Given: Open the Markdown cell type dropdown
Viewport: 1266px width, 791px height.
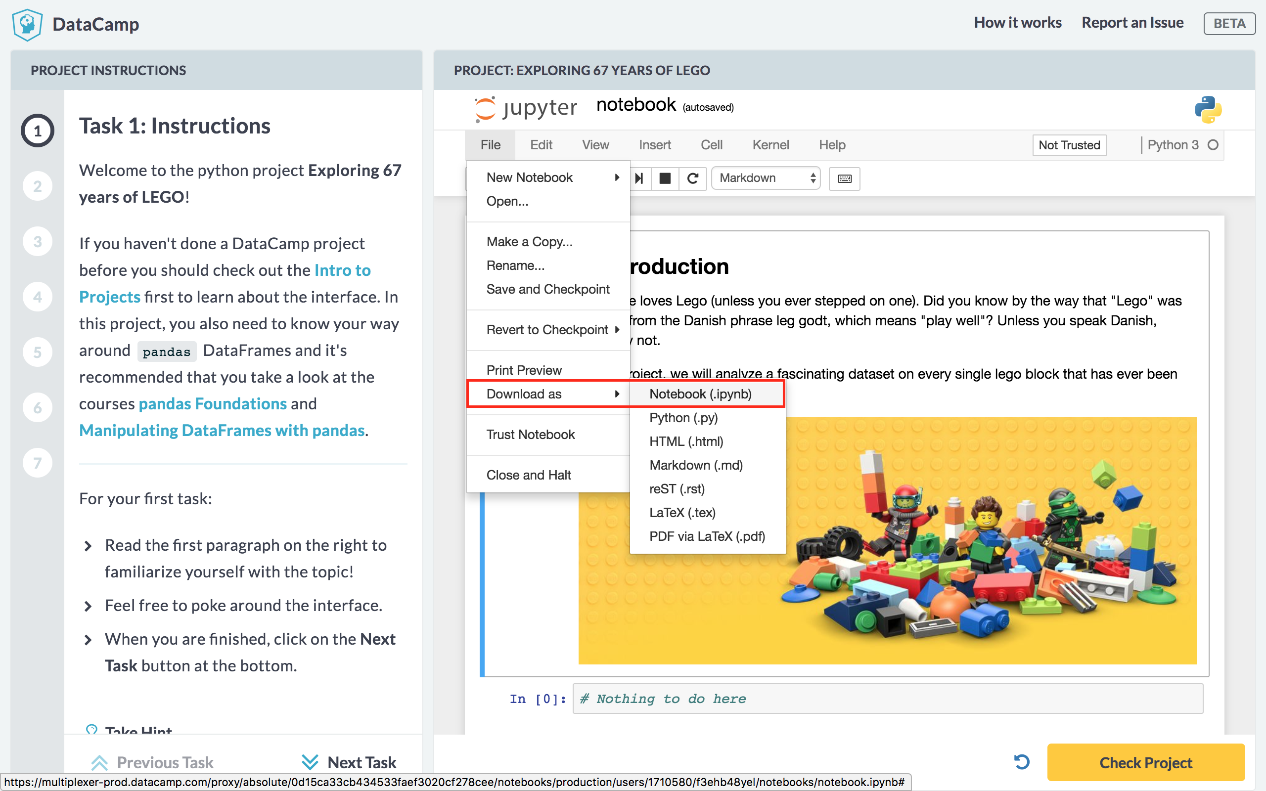Looking at the screenshot, I should click(766, 178).
